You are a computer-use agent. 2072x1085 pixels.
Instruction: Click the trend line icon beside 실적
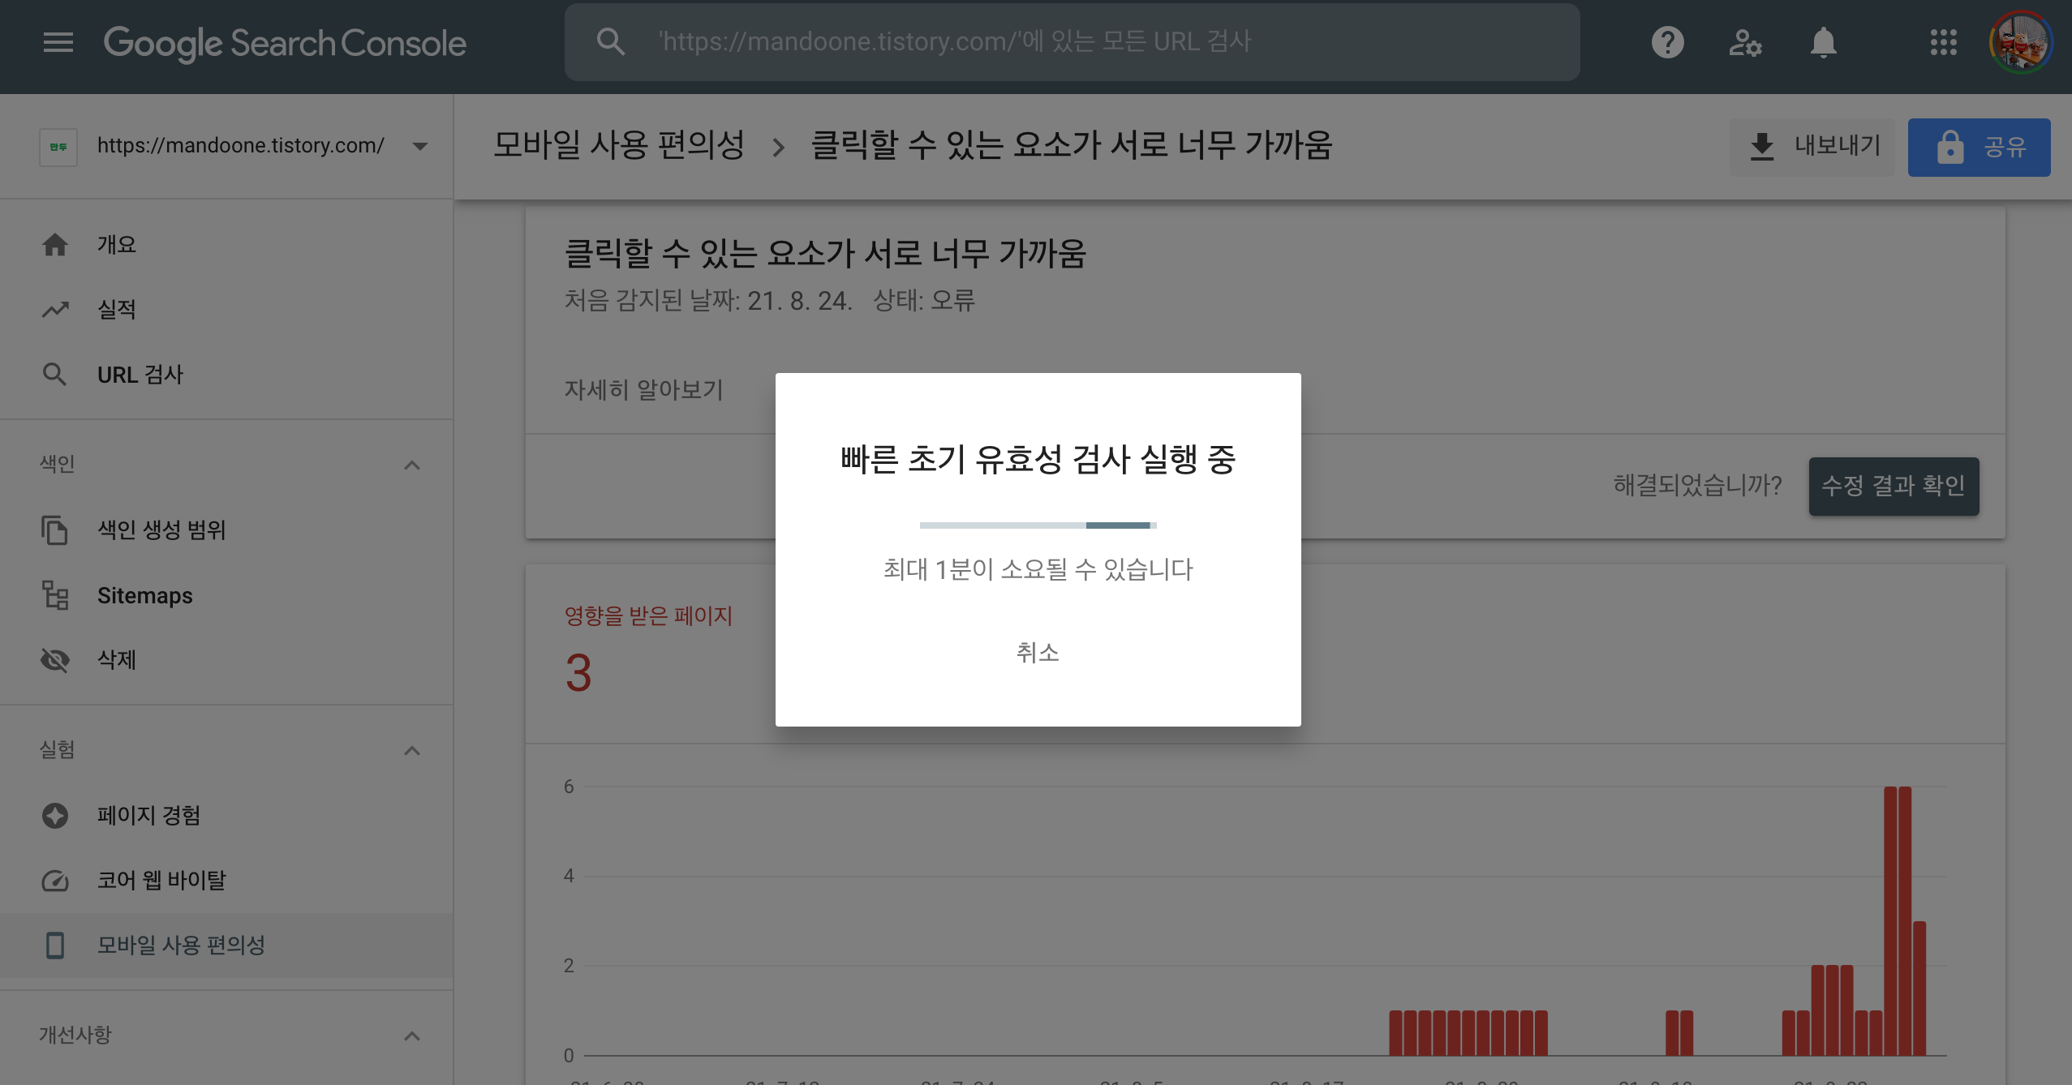(x=55, y=309)
